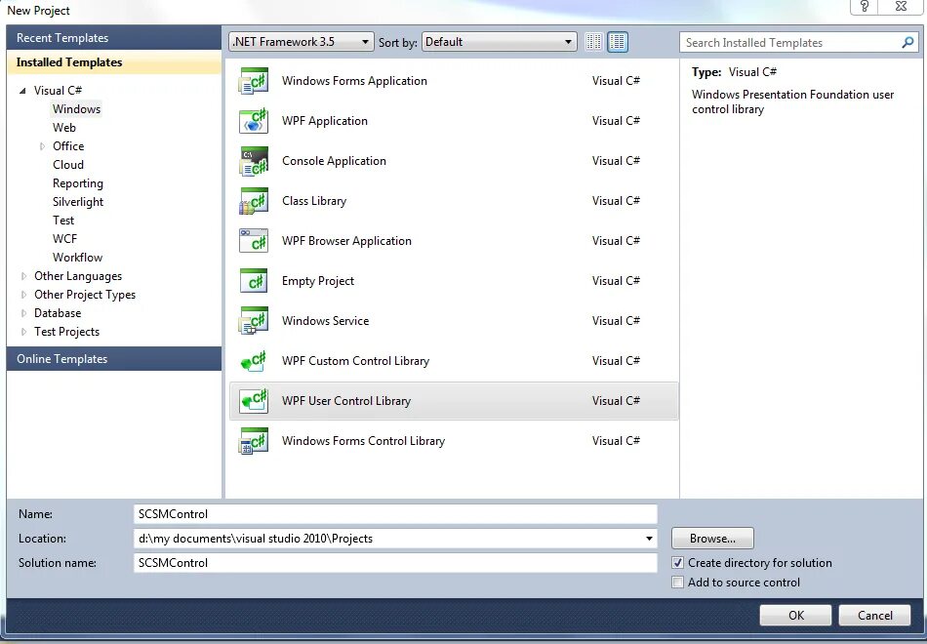Click the Windows Forms Control Library icon
This screenshot has height=644, width=927.
point(254,441)
